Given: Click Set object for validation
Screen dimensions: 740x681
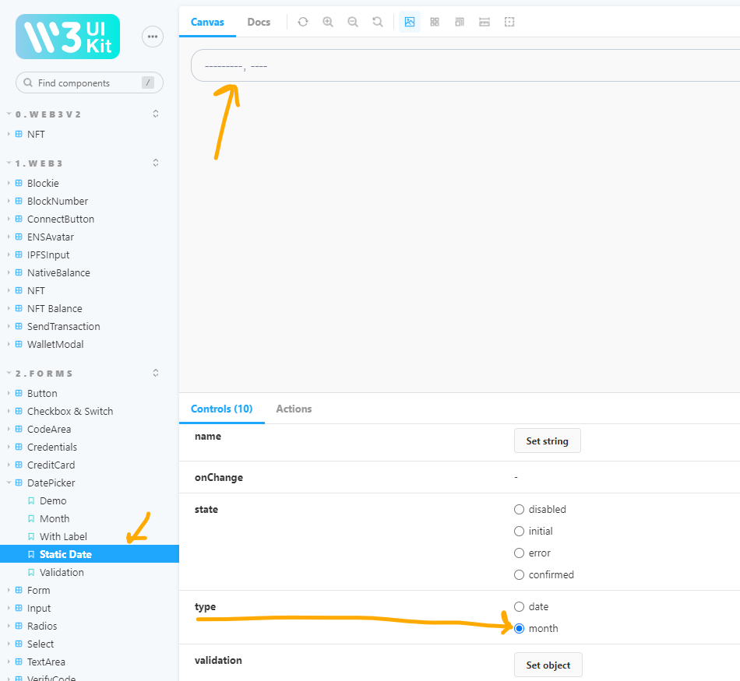Looking at the screenshot, I should 548,665.
